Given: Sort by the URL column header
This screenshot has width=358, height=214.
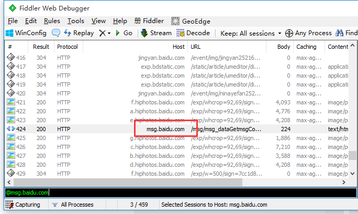Looking at the screenshot, I should click(227, 47).
